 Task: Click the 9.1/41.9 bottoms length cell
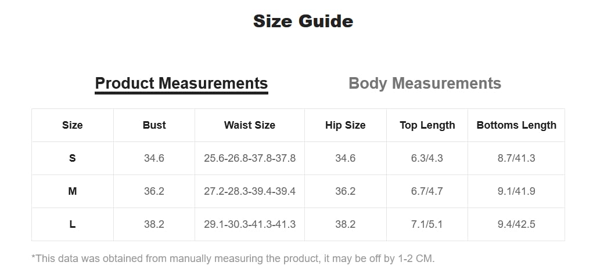[516, 191]
